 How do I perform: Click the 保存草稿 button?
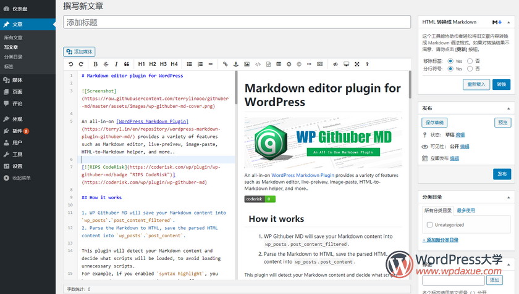click(434, 123)
